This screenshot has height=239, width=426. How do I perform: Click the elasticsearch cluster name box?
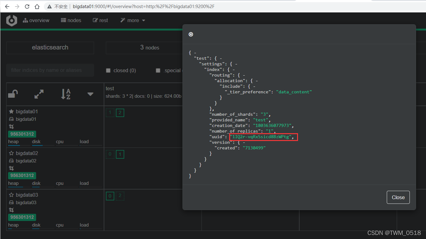(x=50, y=48)
